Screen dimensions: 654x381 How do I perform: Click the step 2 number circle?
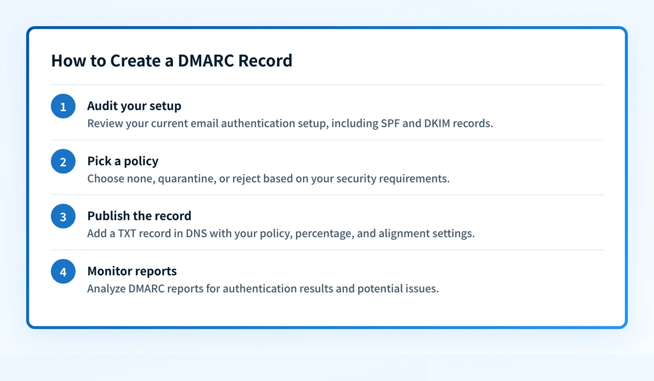[x=63, y=161]
